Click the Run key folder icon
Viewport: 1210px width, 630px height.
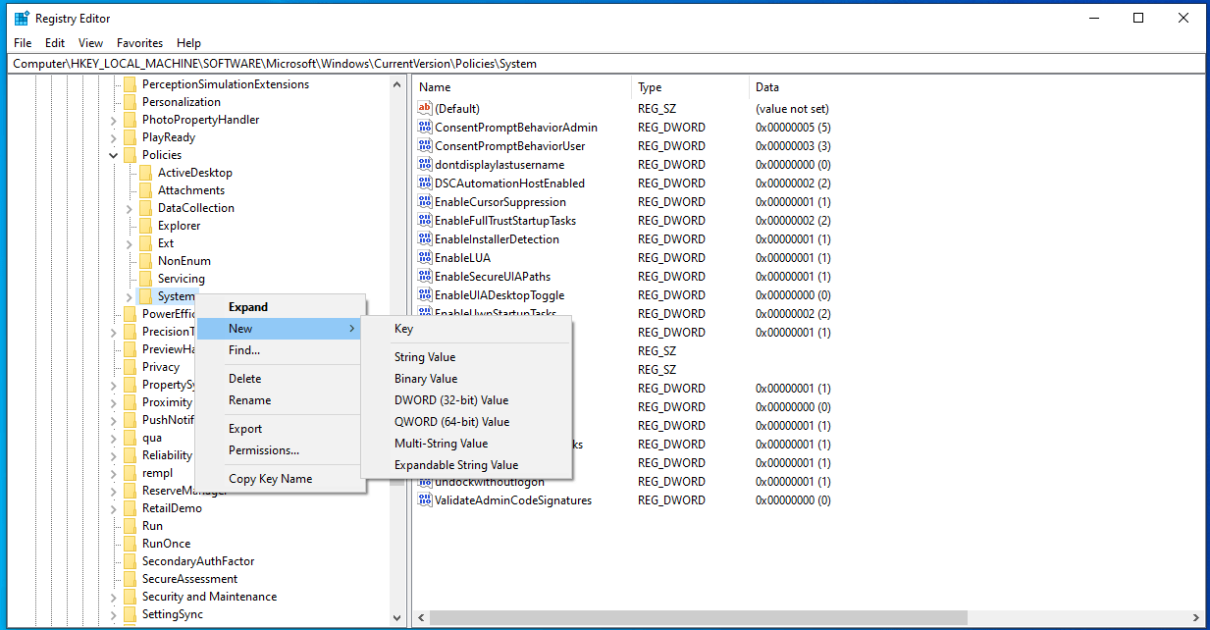130,525
